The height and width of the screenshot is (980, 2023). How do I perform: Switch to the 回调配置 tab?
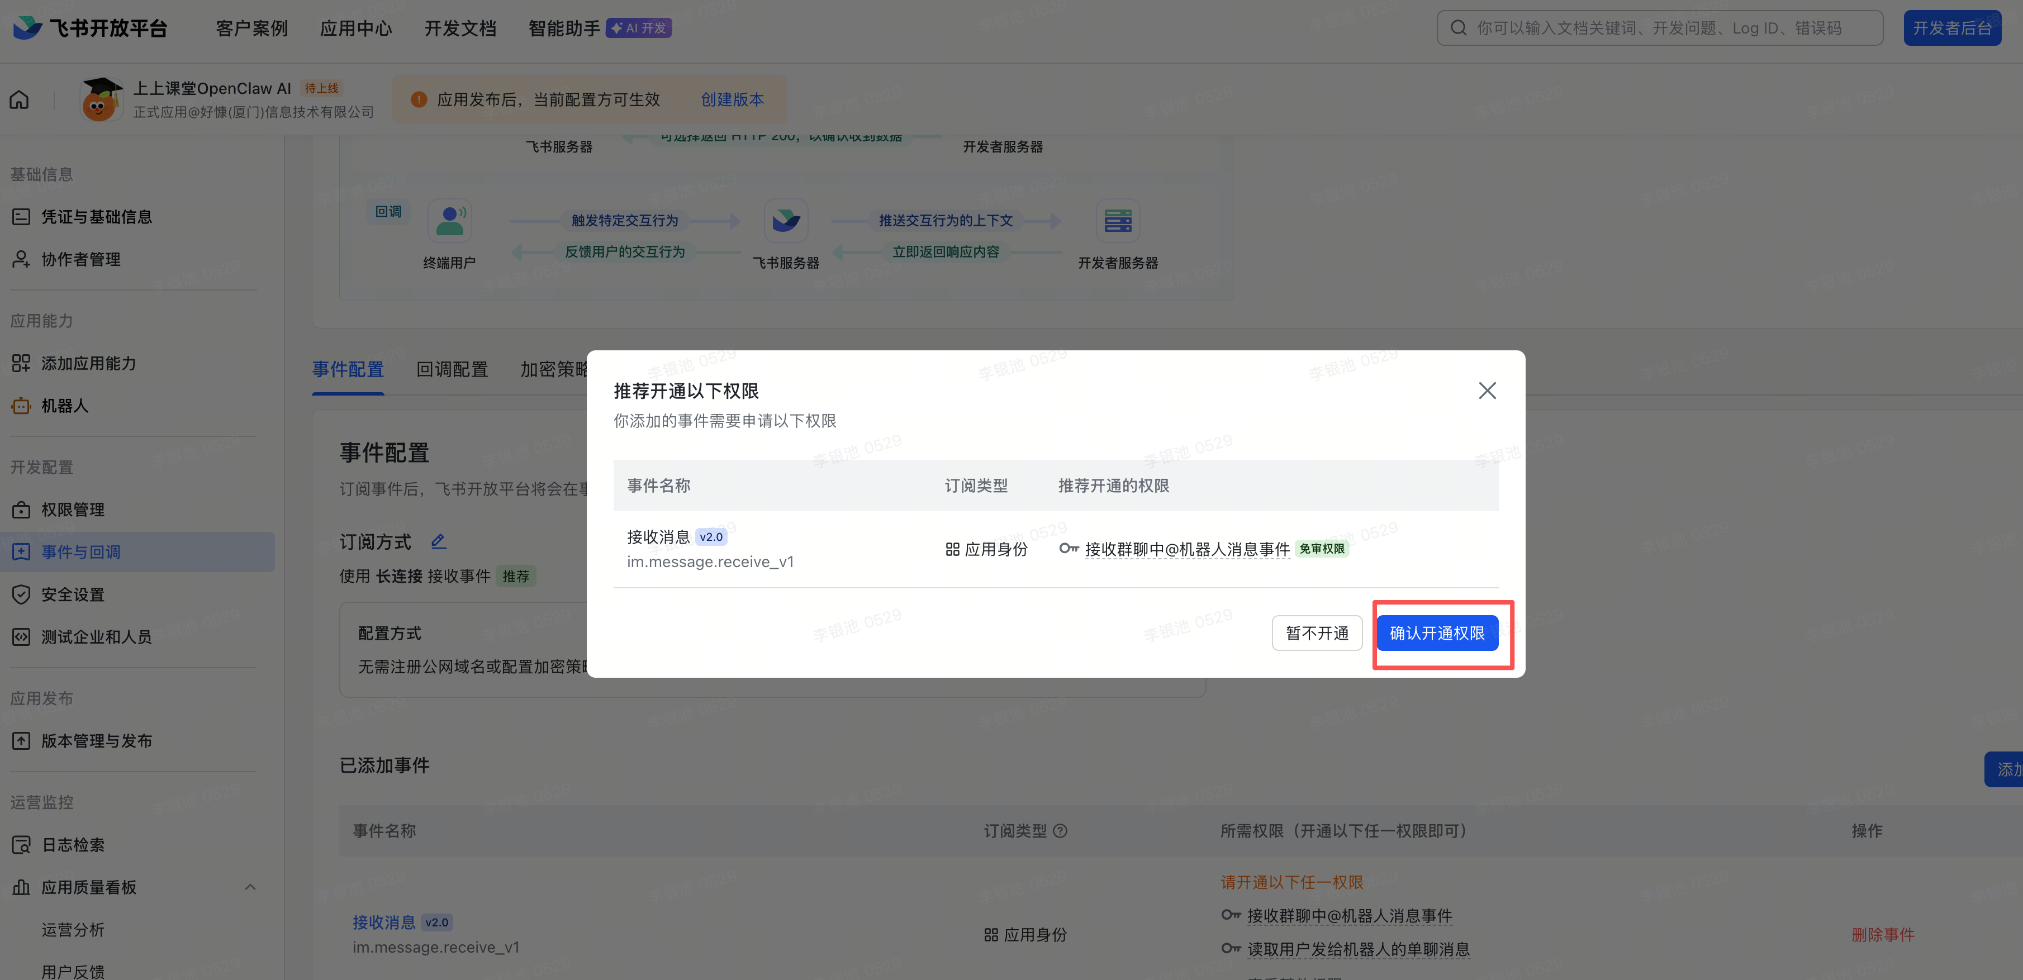click(452, 369)
